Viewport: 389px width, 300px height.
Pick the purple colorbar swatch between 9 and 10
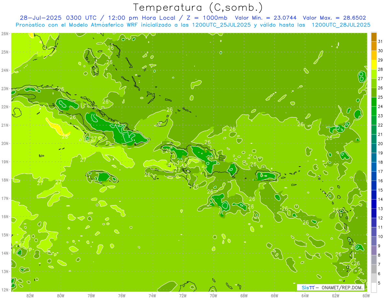click(x=374, y=241)
